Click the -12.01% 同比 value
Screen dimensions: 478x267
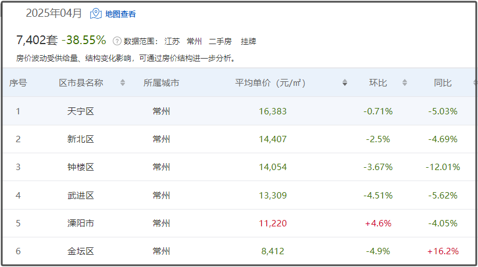[x=443, y=167]
